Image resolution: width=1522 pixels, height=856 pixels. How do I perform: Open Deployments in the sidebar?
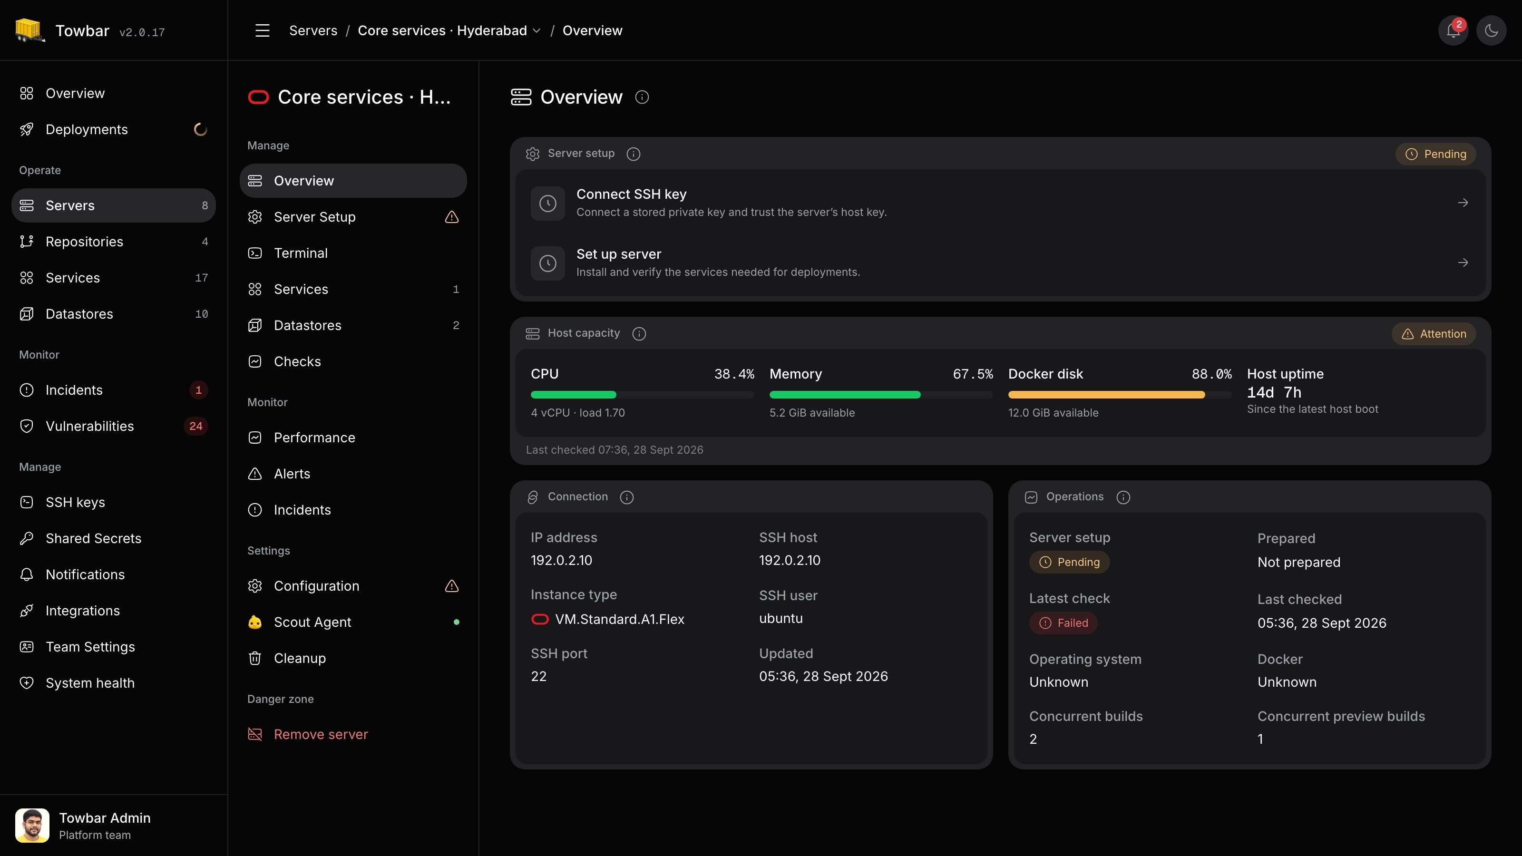click(x=114, y=129)
